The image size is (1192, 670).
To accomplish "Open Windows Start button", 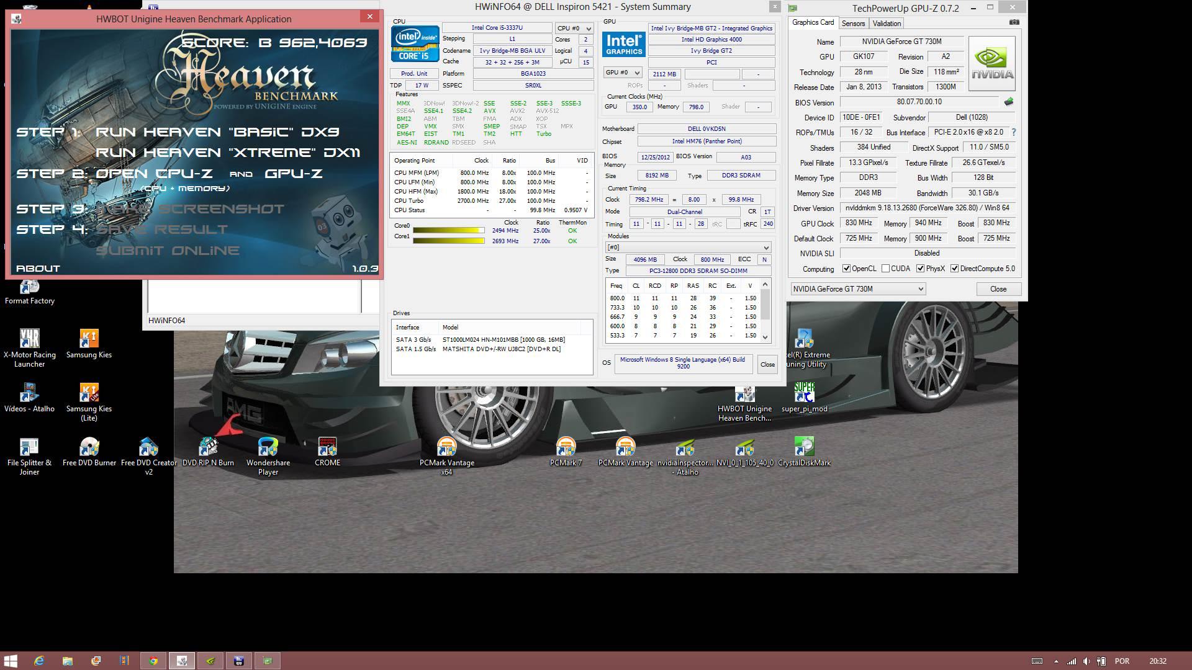I will 11,661.
